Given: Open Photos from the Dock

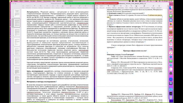Looking at the screenshot, I should coord(171,24).
